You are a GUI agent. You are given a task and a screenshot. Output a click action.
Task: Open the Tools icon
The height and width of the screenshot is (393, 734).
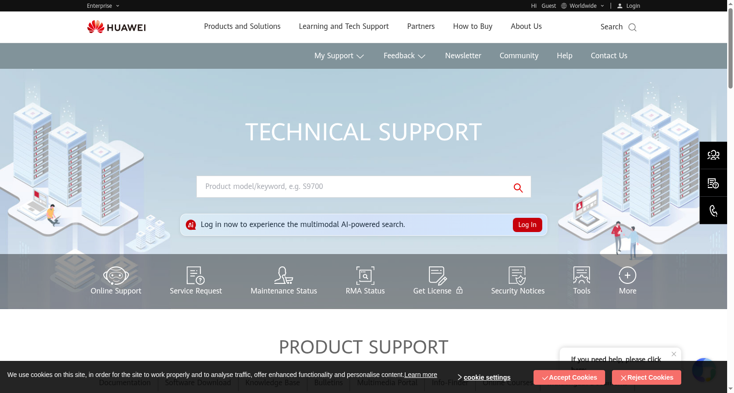(x=582, y=276)
